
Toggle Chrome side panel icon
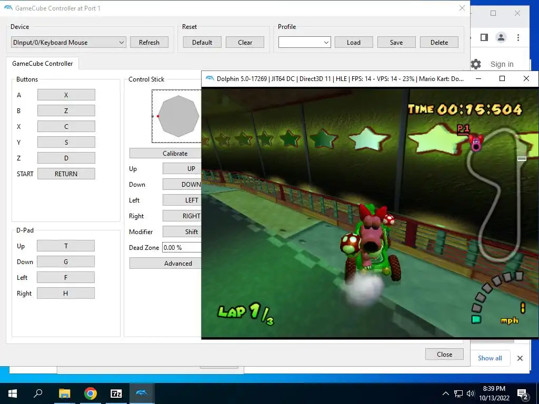pyautogui.click(x=484, y=37)
